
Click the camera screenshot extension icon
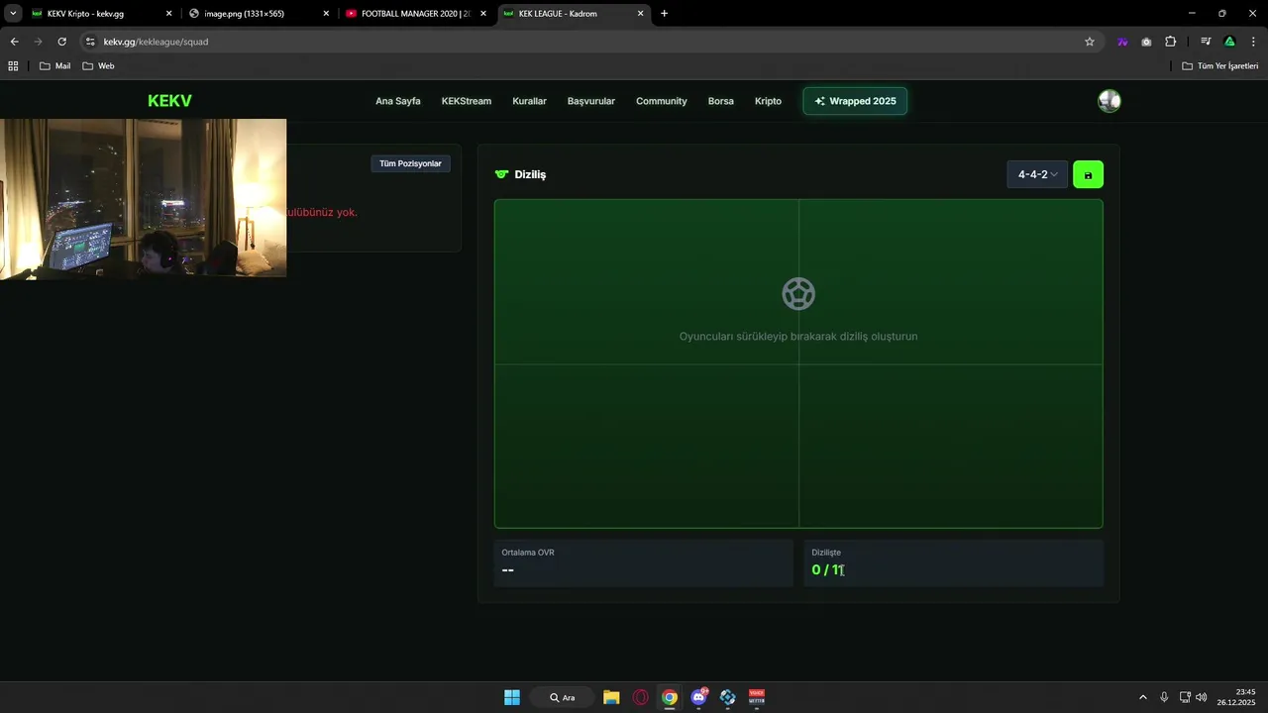[x=1146, y=42]
